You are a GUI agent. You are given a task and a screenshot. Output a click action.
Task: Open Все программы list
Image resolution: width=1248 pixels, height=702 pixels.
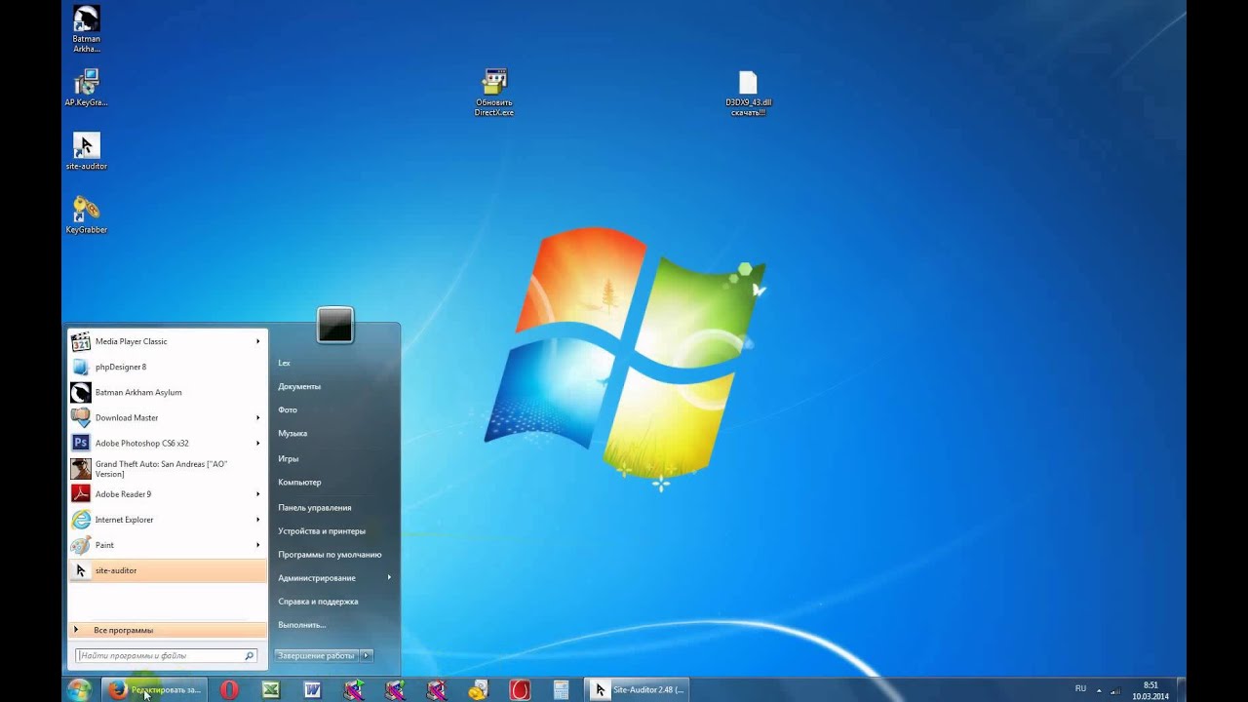pos(167,630)
